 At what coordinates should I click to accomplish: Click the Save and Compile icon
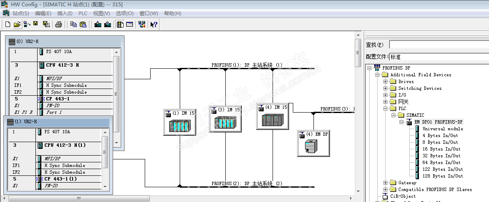click(46, 24)
